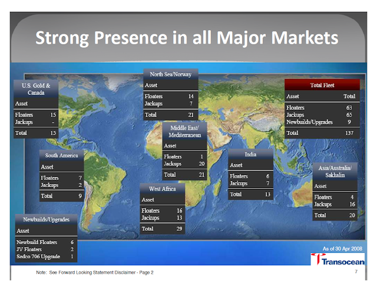Click Floaters 16 row in West Africa table
Screen dimensions: 377x289
point(163,211)
